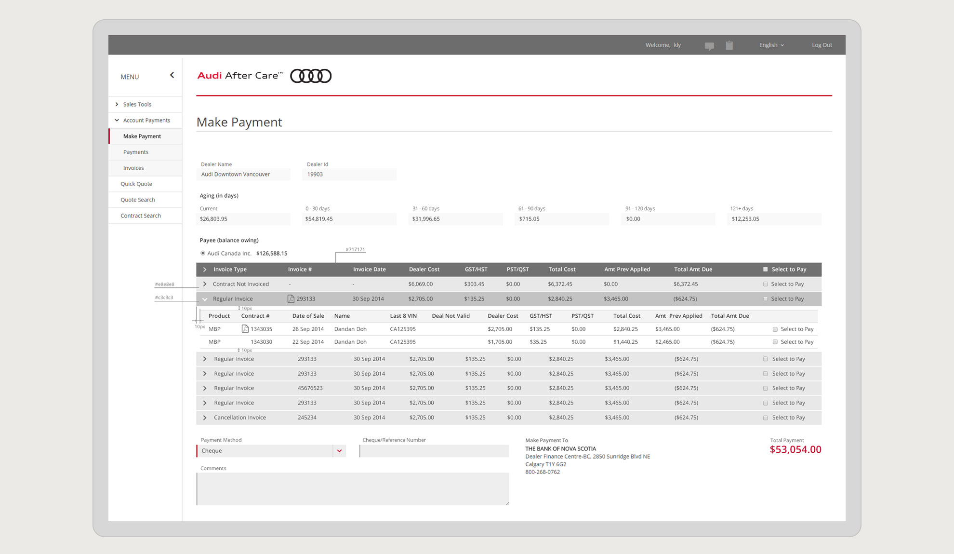This screenshot has height=554, width=954.
Task: Check Select to Pay for Contract Not Invoiced
Action: (x=765, y=284)
